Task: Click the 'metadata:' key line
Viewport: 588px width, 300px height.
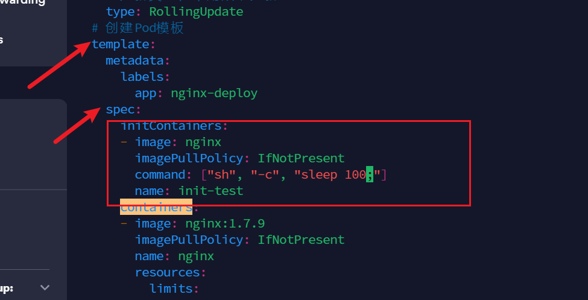Action: coord(138,60)
